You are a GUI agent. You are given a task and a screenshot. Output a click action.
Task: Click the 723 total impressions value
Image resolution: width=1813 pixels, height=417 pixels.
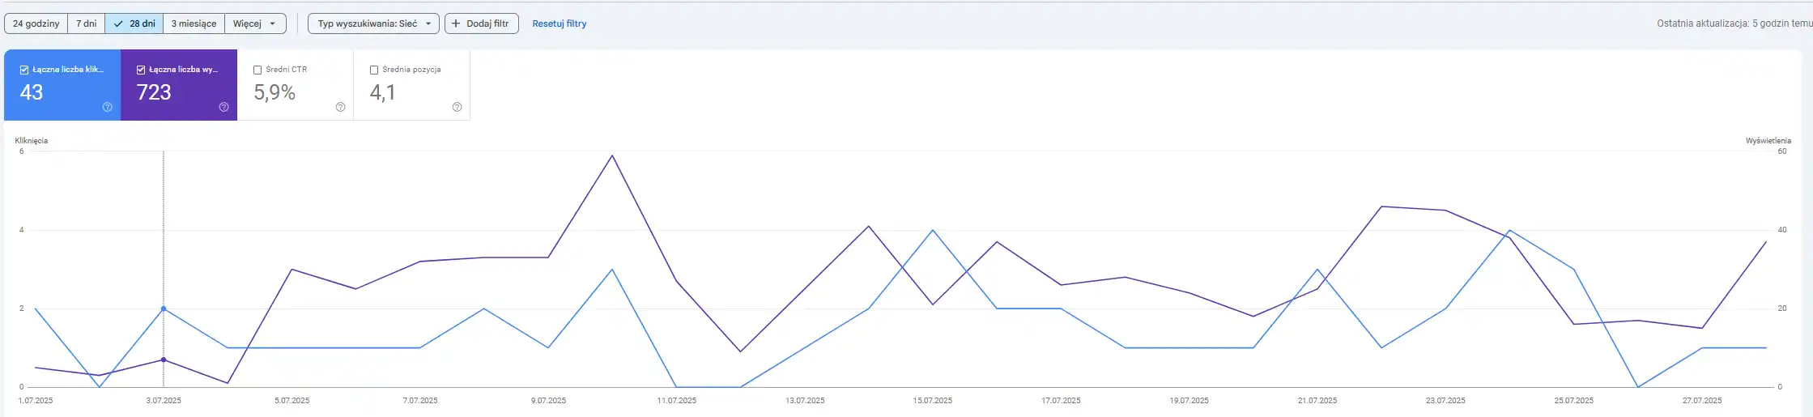point(154,92)
